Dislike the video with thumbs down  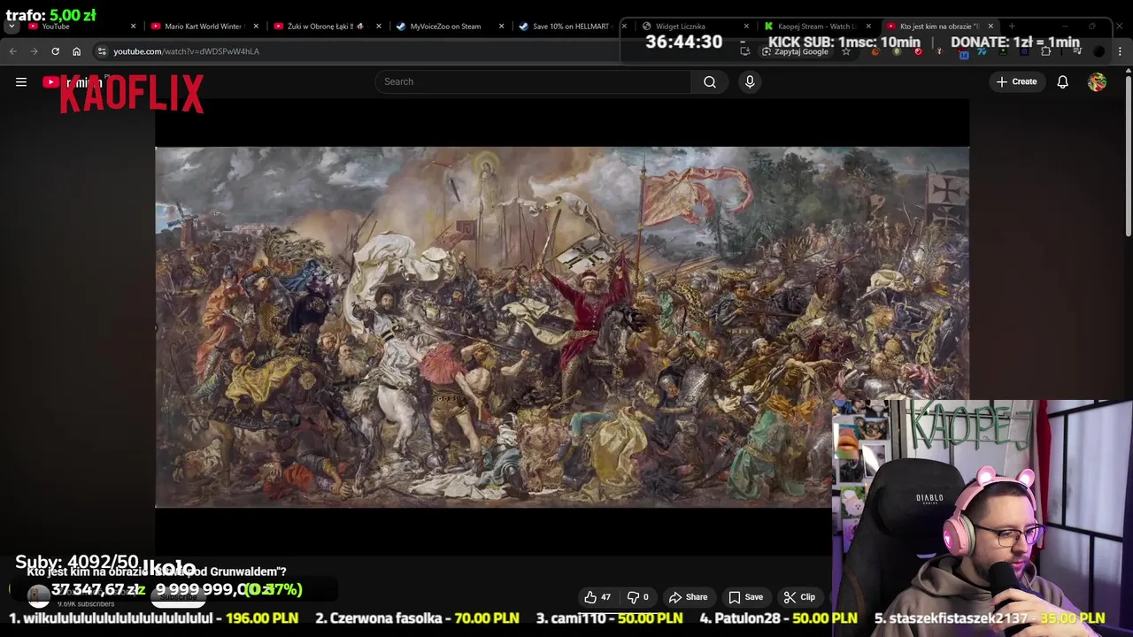638,597
